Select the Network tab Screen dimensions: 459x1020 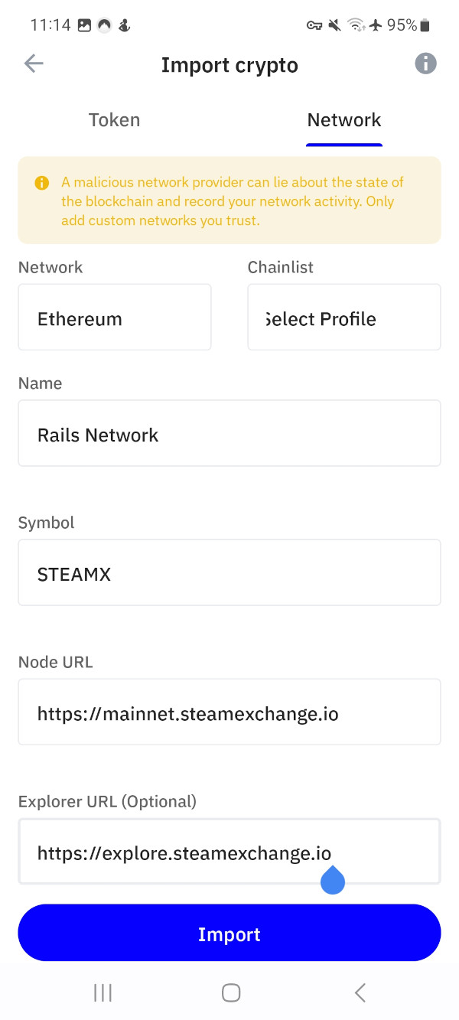pyautogui.click(x=343, y=119)
